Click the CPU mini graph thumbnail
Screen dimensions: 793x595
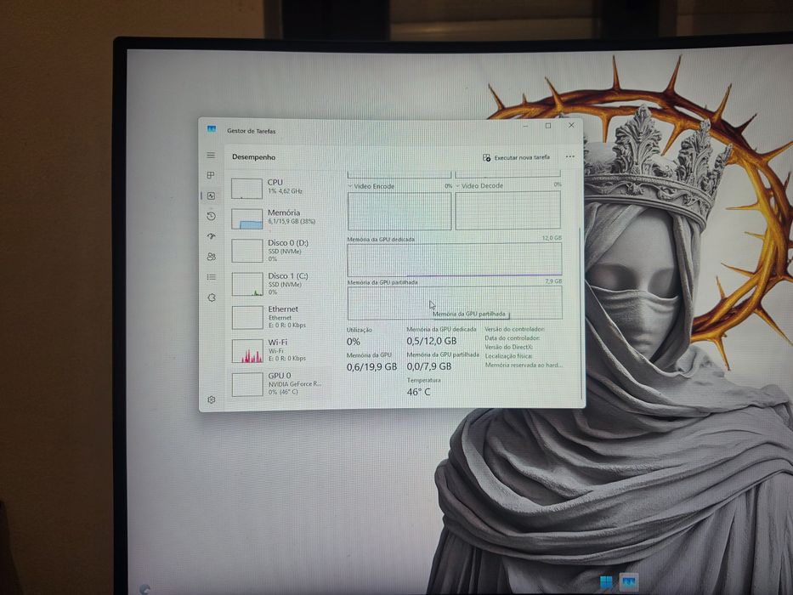246,188
